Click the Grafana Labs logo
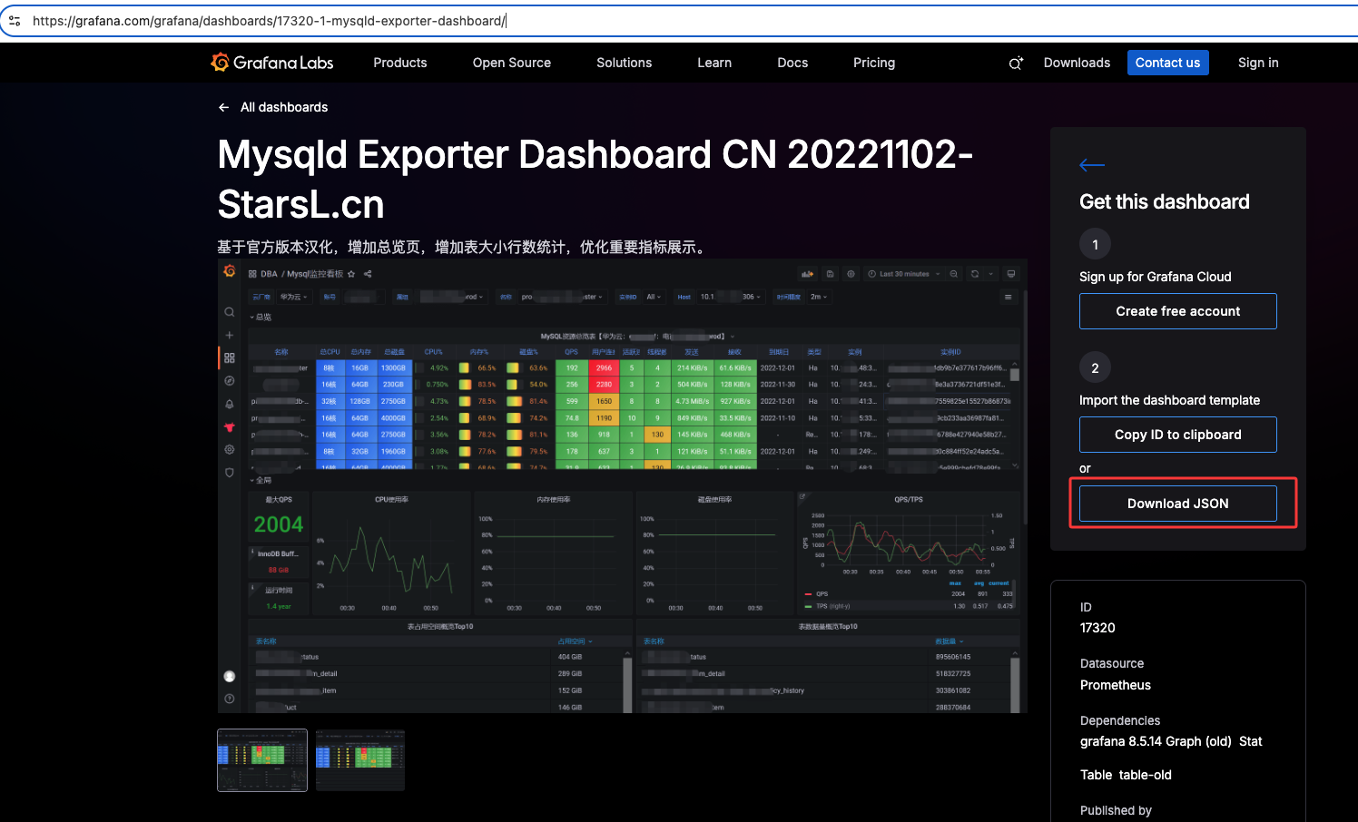Image resolution: width=1358 pixels, height=822 pixels. 272,63
